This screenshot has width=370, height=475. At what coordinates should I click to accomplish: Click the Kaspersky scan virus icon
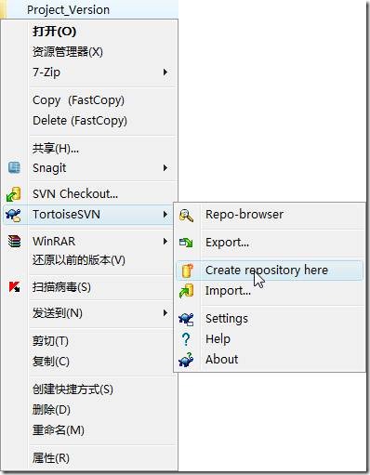click(x=14, y=287)
